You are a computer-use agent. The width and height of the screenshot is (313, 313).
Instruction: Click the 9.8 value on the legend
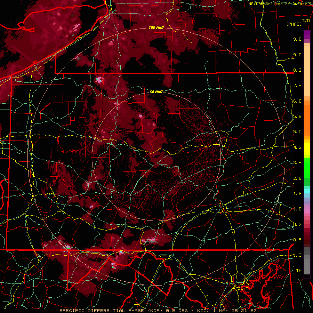pos(297,39)
